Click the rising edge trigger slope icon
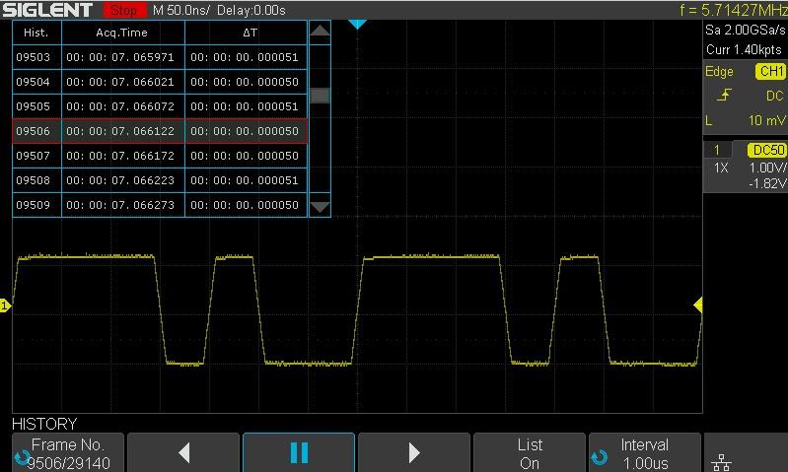 (x=725, y=96)
